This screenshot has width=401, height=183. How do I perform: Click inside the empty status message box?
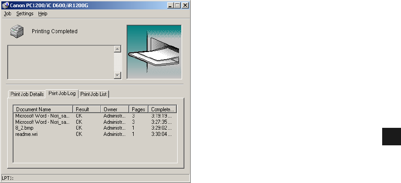point(61,62)
